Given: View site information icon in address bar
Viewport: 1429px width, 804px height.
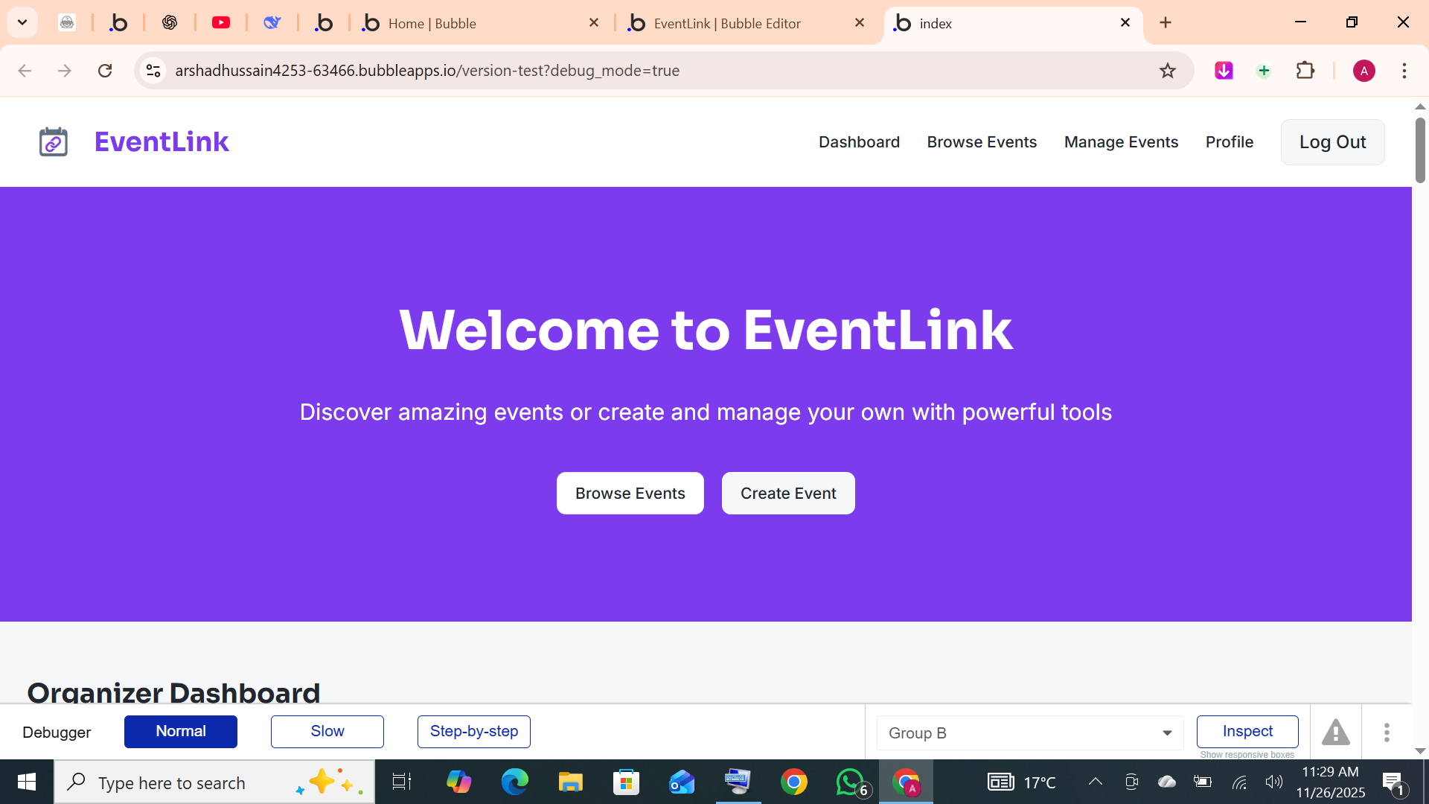Looking at the screenshot, I should pos(153,71).
